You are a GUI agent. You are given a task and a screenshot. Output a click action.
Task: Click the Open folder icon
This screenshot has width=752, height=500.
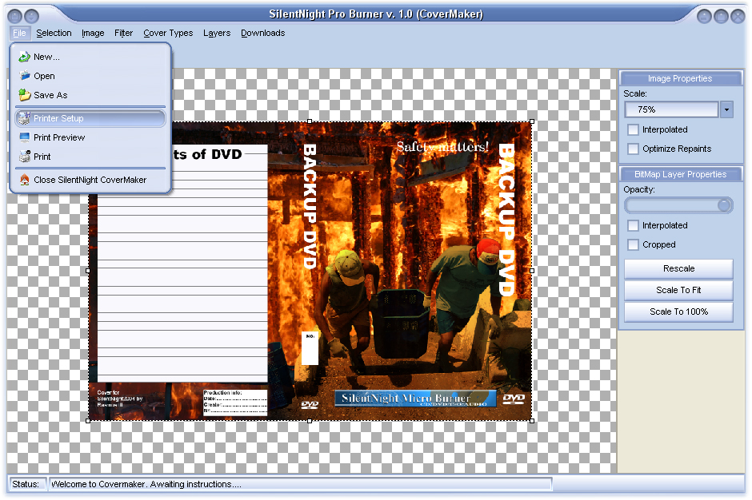pyautogui.click(x=25, y=76)
